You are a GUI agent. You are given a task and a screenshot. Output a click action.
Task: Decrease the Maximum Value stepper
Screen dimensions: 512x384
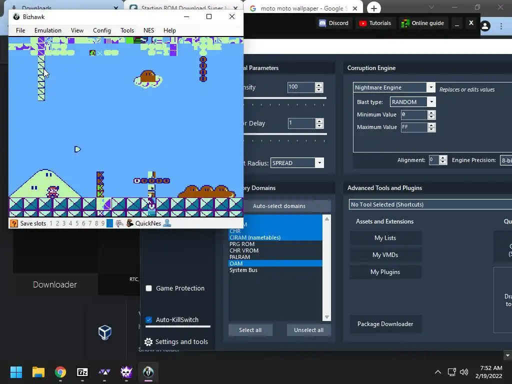pos(431,129)
